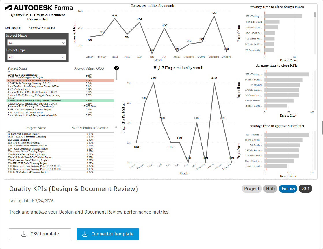Download the Connector template
Viewport: 323px width, 249px height.
[108, 234]
